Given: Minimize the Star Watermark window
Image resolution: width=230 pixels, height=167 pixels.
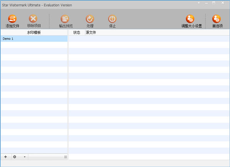Looking at the screenshot, I should click(x=206, y=3).
